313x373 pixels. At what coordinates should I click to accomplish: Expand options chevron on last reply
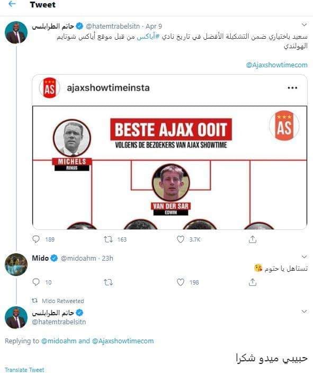(304, 312)
